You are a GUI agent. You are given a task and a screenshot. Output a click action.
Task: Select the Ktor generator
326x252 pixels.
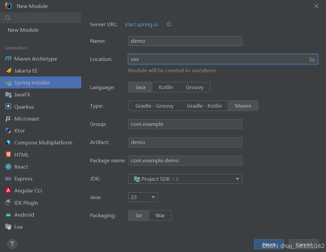pyautogui.click(x=19, y=130)
